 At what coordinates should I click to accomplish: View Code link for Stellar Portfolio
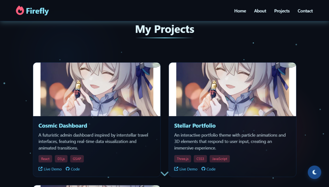point(208,169)
